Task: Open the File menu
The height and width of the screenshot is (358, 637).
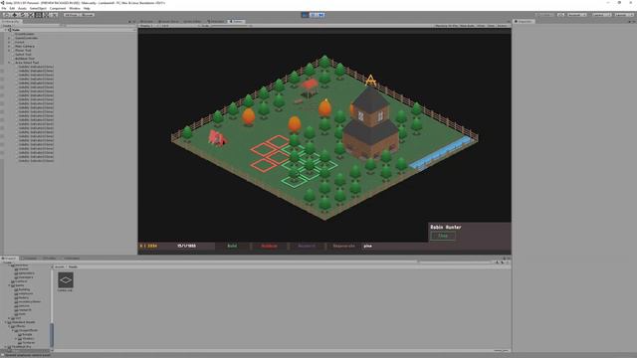Action: 4,8
